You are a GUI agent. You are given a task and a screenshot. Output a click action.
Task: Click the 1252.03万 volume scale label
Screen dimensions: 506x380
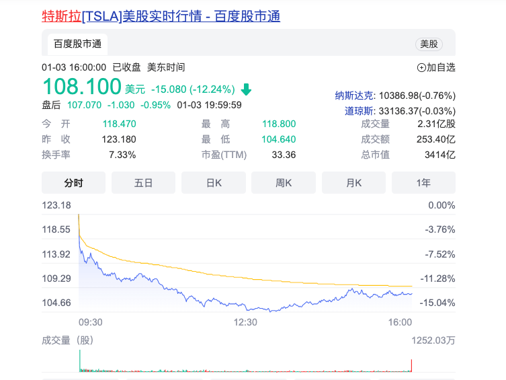433,340
